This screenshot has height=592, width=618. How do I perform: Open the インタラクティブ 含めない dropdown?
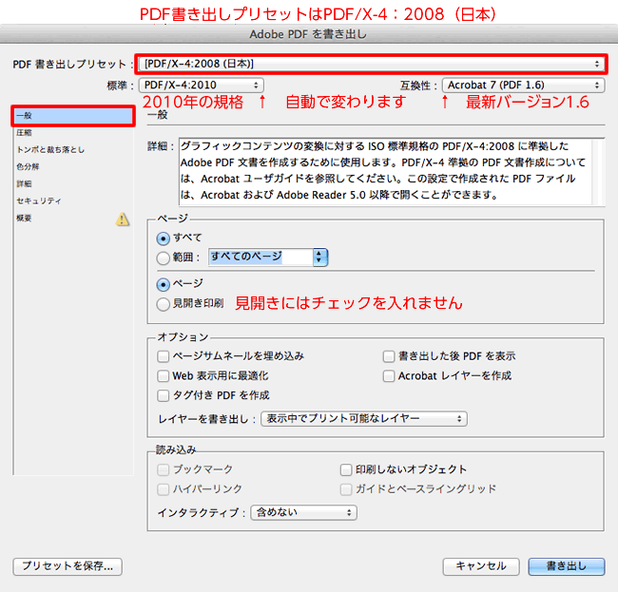click(x=304, y=512)
